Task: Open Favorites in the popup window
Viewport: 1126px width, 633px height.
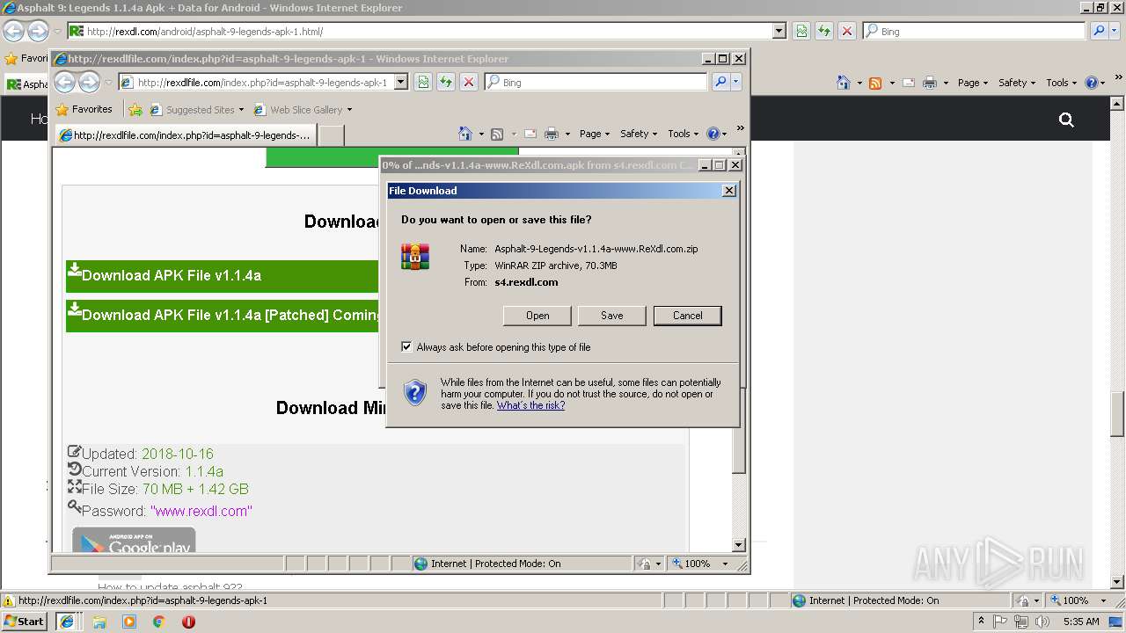Action: point(84,109)
